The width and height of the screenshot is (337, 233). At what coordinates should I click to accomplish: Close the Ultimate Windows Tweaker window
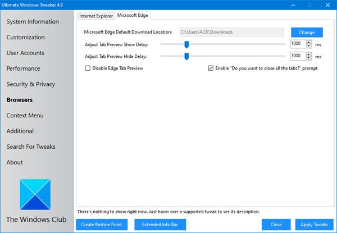[x=327, y=4]
